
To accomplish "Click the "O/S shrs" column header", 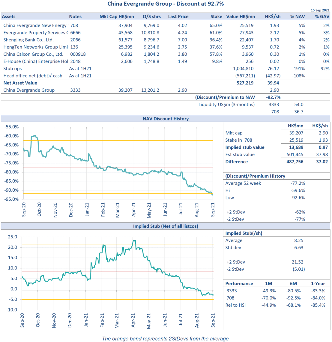I will 151,16.
